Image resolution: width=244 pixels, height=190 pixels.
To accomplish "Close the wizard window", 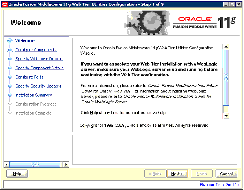I will [x=238, y=4].
